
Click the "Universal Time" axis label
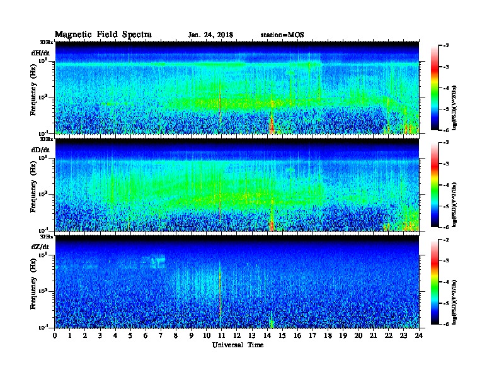click(238, 345)
